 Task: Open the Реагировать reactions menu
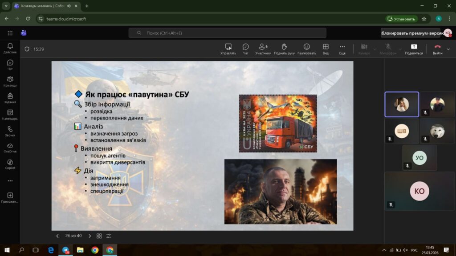[x=306, y=48]
